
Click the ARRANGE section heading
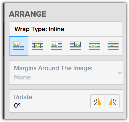point(28,14)
